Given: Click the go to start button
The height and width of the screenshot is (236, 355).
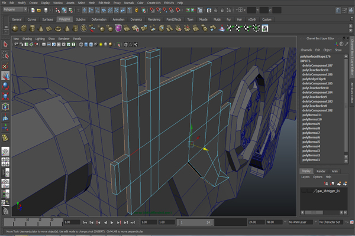Looking at the screenshot, I should (85, 222).
